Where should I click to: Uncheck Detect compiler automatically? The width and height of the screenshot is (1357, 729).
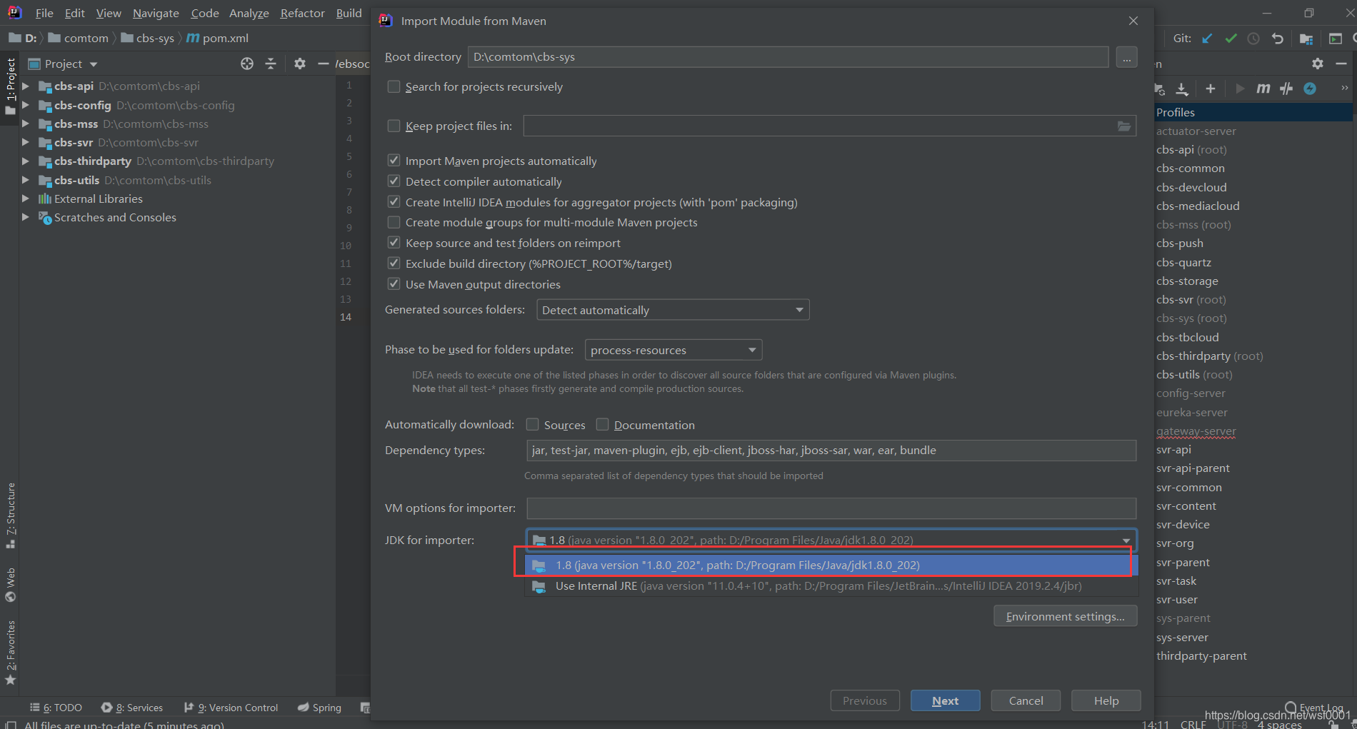[x=394, y=181]
